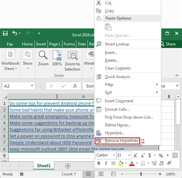This screenshot has height=178, width=182.
Task: Open the fill color dropdown arrow
Action: [x=126, y=163]
